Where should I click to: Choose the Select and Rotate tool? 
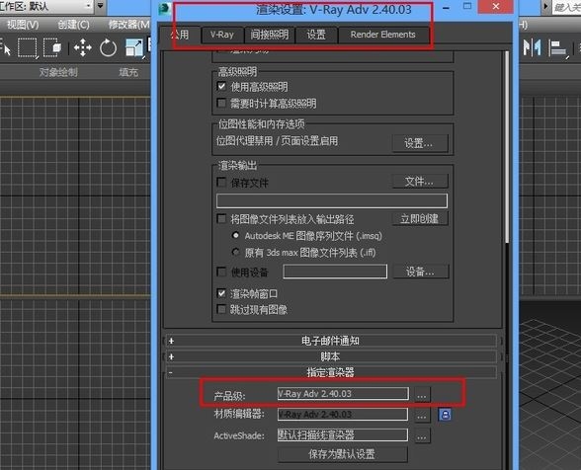coord(108,48)
